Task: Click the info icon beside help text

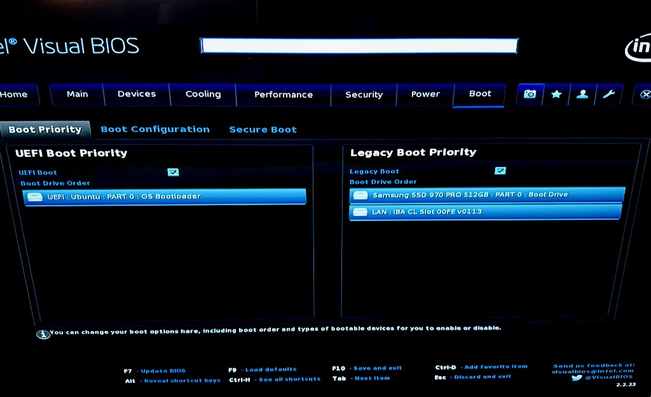Action: [43, 333]
